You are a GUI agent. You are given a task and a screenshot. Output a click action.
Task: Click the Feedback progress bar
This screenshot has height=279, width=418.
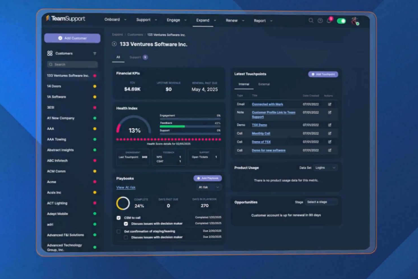click(190, 126)
